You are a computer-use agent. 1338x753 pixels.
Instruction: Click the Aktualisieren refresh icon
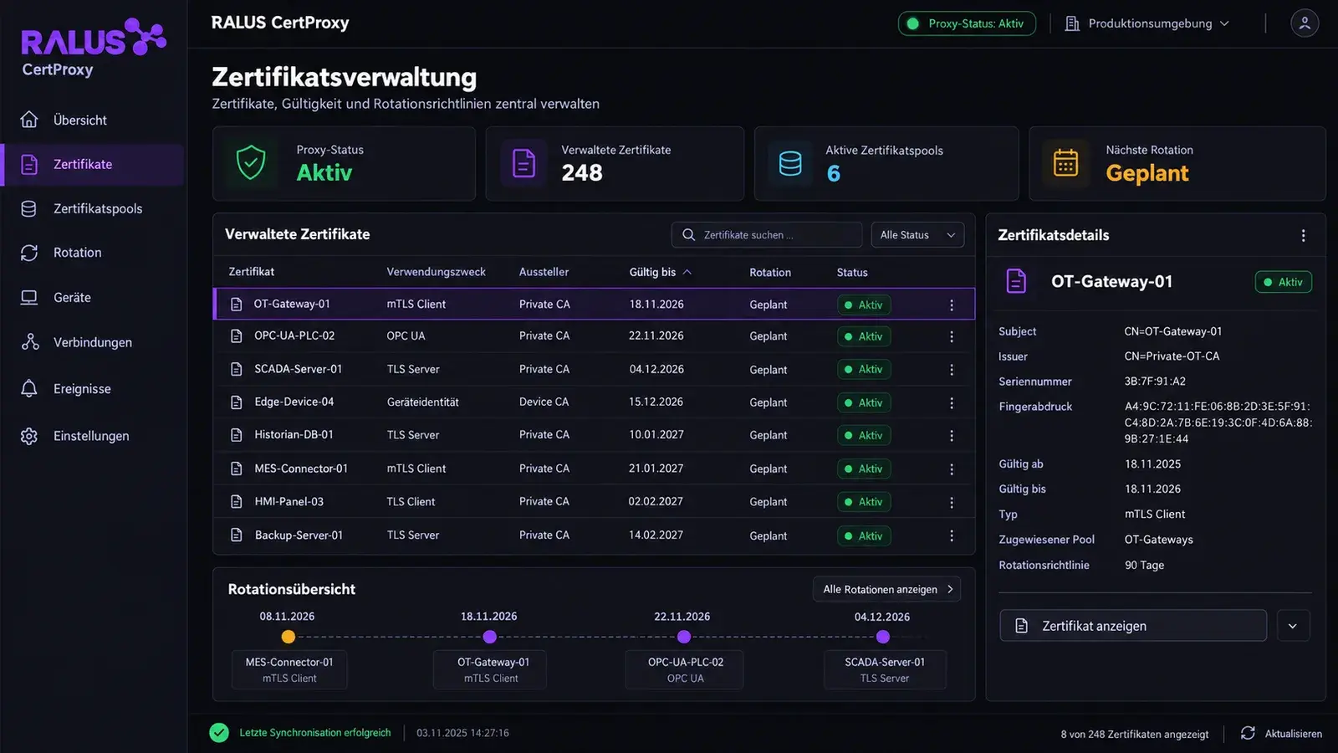tap(1248, 733)
